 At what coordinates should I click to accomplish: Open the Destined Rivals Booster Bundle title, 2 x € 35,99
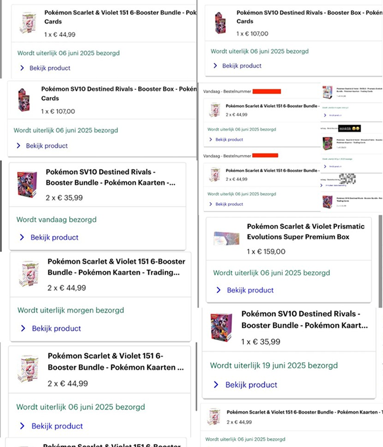(x=110, y=177)
